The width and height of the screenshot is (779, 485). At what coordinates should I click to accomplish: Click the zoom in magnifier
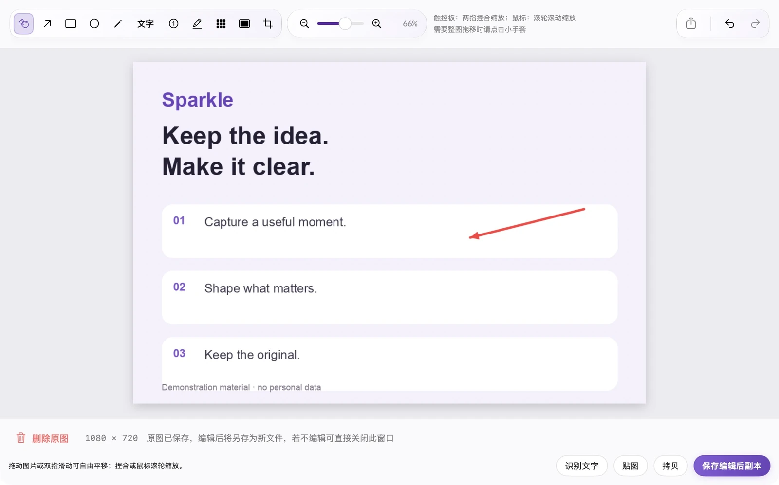click(x=377, y=24)
